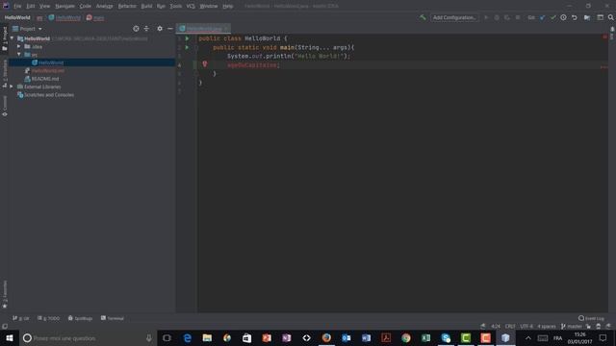Open the Project panel gear settings

pyautogui.click(x=160, y=29)
